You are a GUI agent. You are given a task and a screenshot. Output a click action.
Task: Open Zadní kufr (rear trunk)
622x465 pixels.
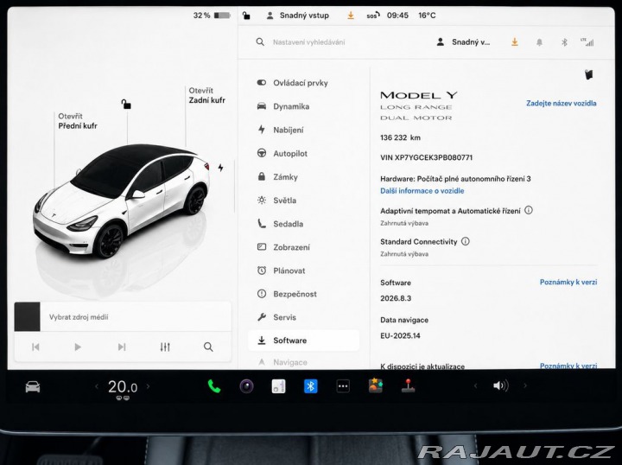[207, 96]
